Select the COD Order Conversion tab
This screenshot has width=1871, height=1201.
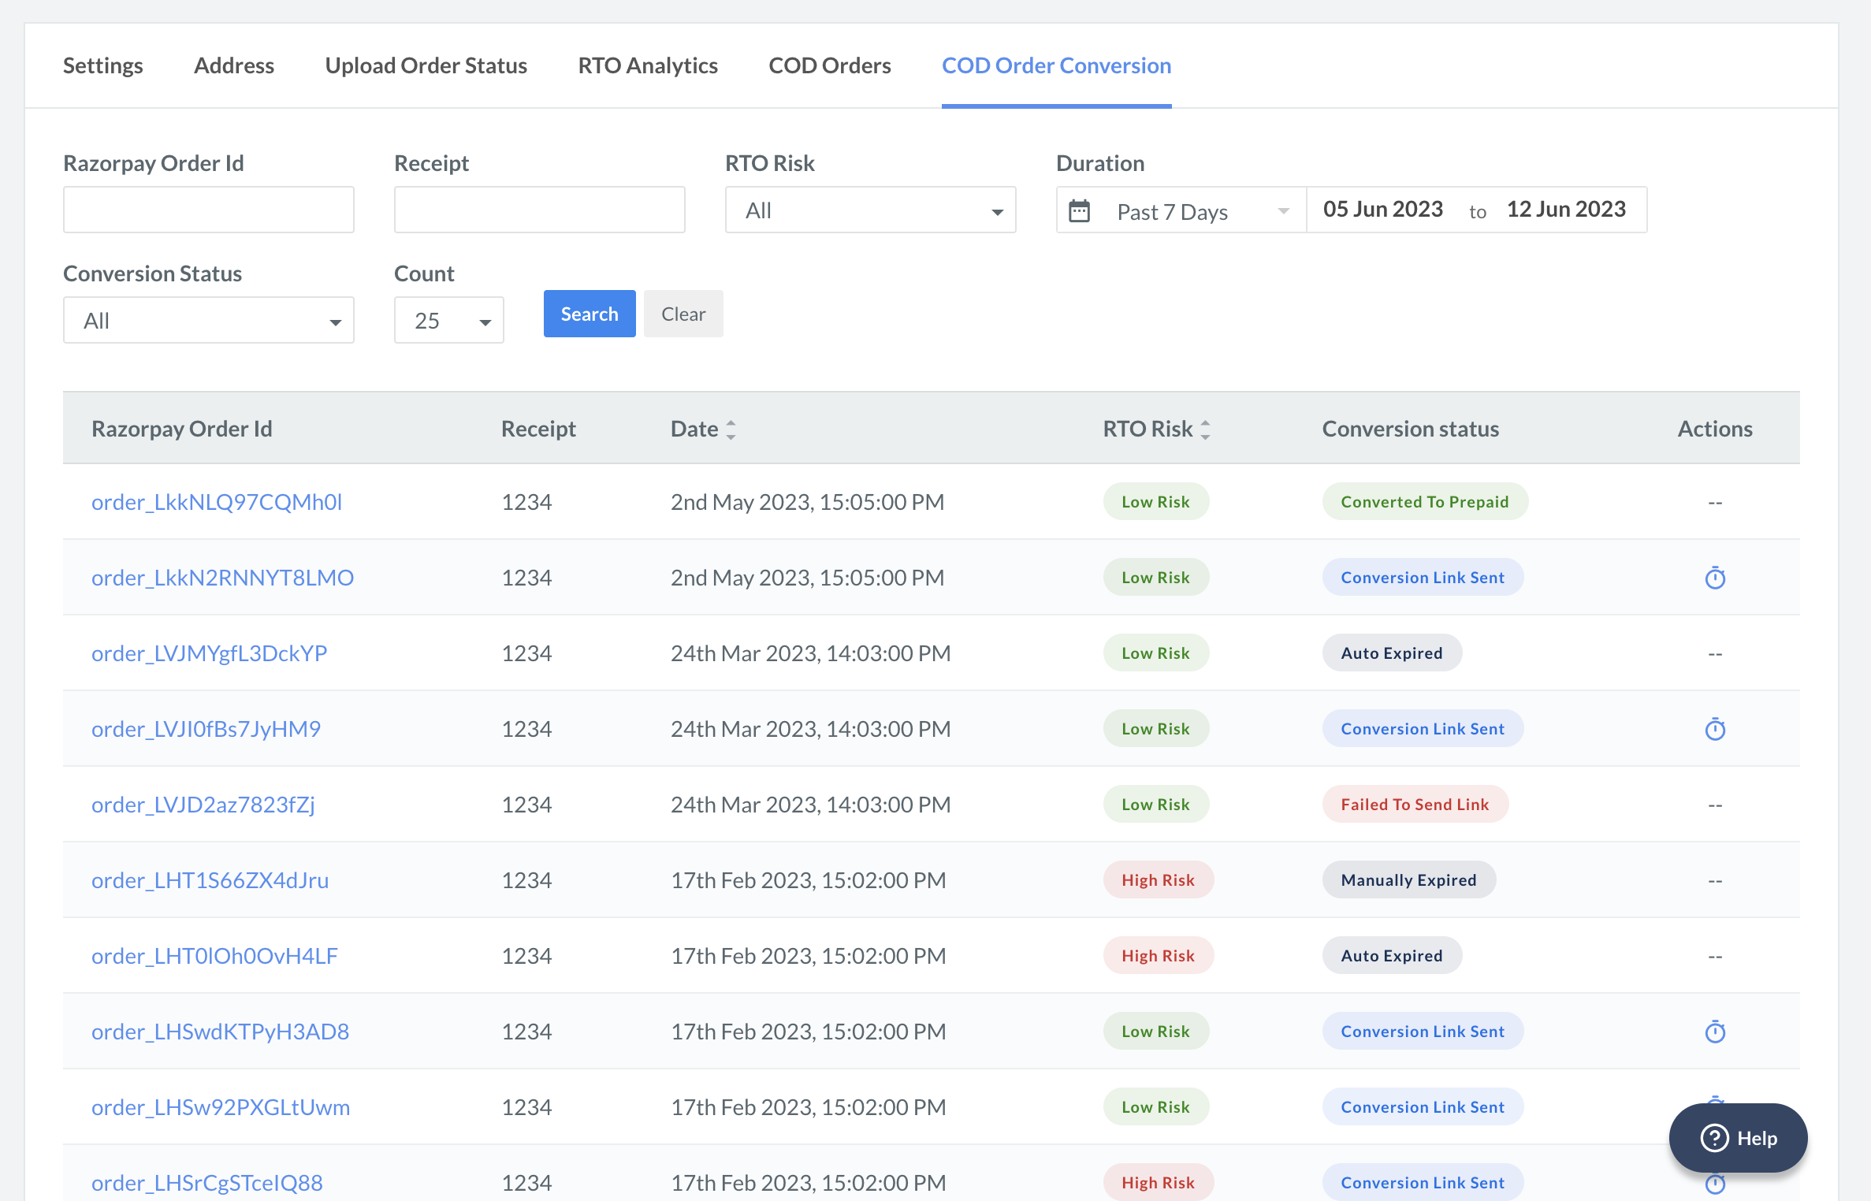[1057, 65]
